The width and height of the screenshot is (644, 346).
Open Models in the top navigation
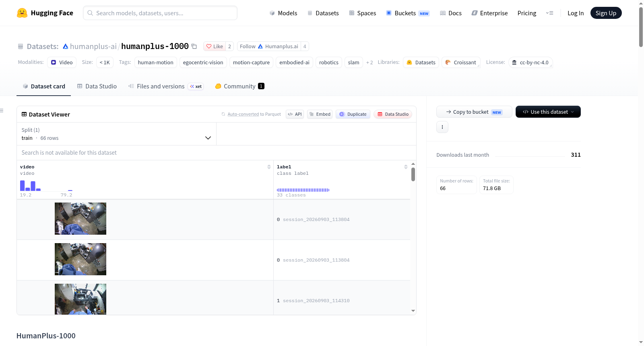click(x=283, y=13)
